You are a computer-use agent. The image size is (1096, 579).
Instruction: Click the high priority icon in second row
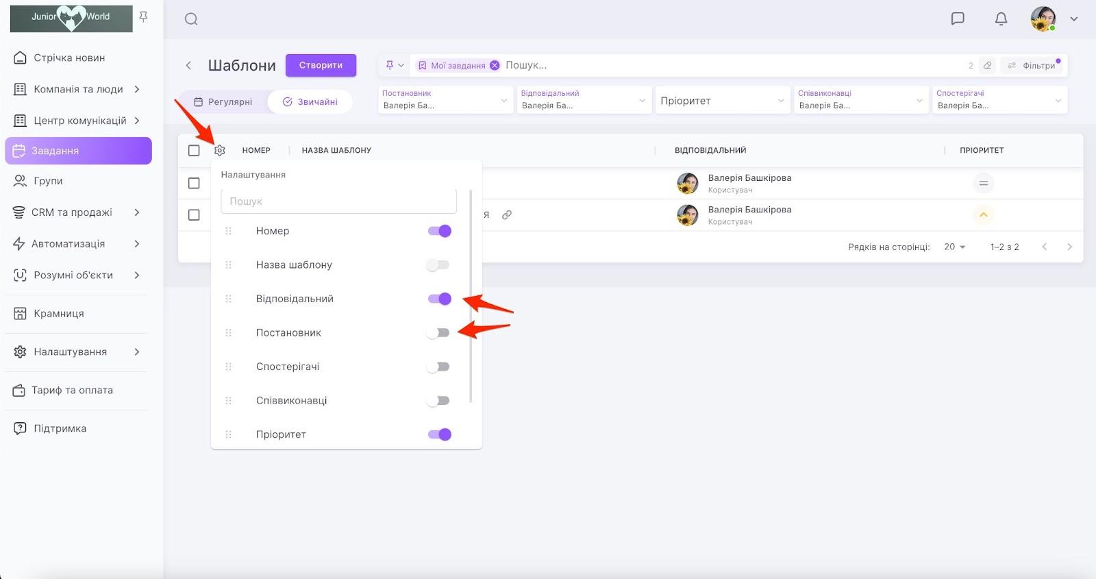coord(983,214)
